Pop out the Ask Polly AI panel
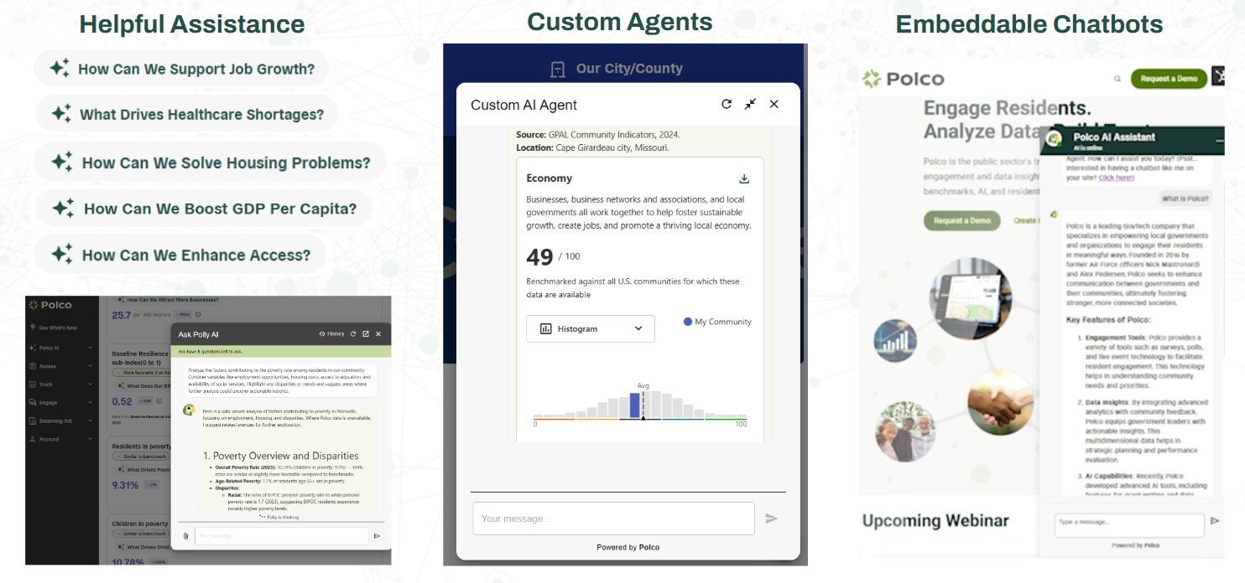Image resolution: width=1245 pixels, height=583 pixels. point(366,334)
